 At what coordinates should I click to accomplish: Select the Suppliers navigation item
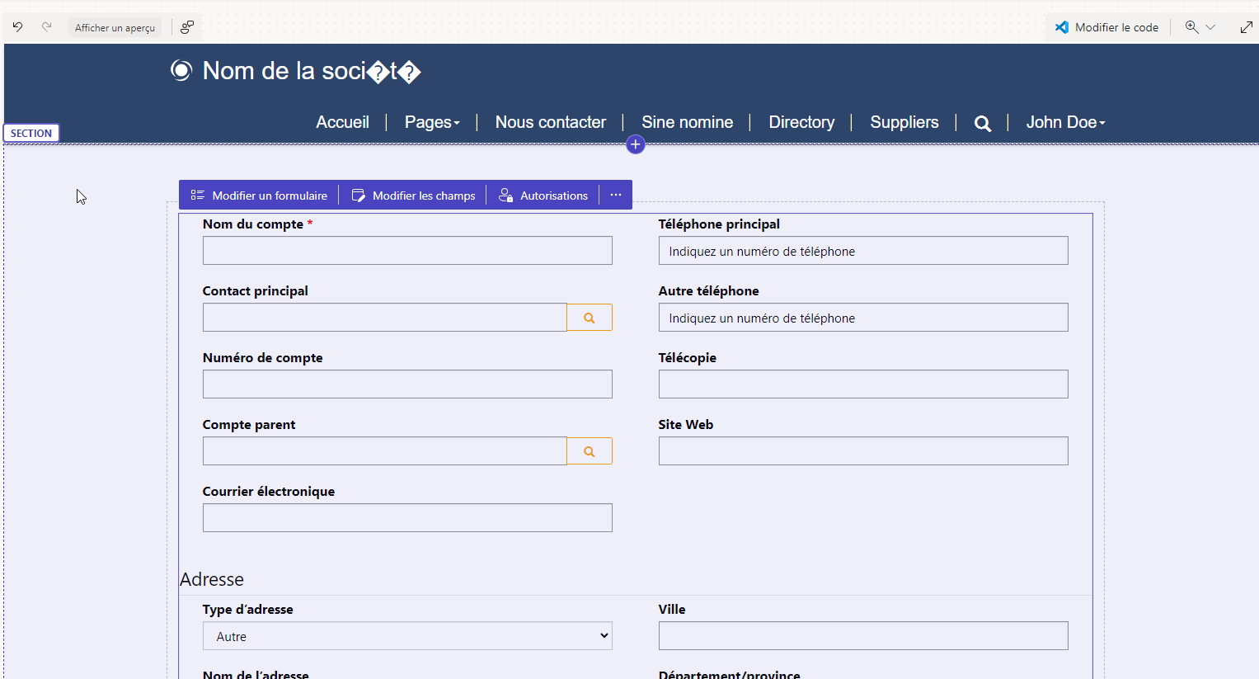pos(904,122)
